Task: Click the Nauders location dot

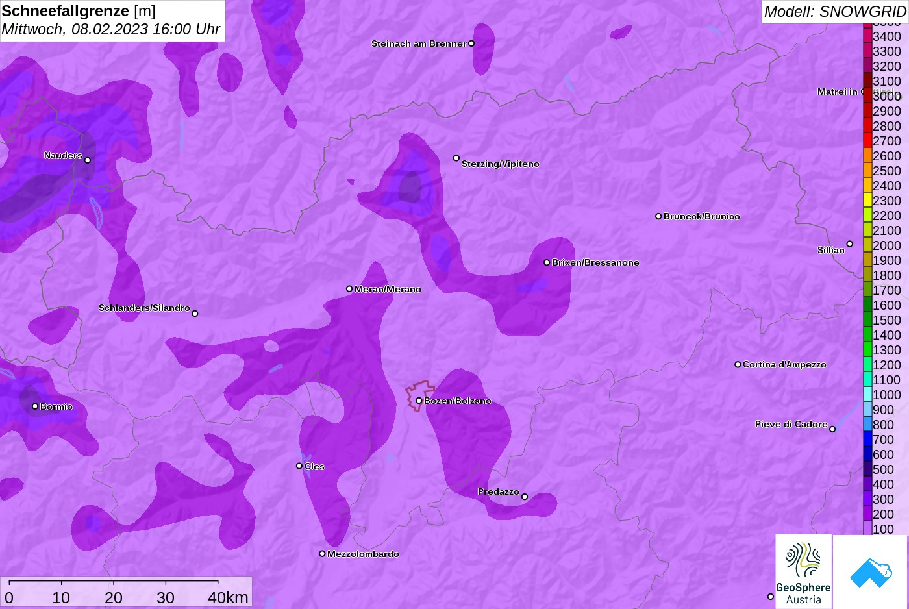Action: point(87,160)
